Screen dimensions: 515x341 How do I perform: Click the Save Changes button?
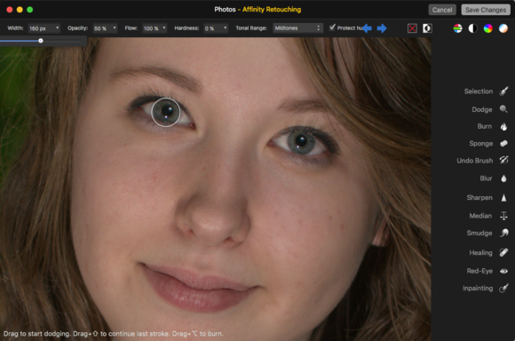point(486,10)
